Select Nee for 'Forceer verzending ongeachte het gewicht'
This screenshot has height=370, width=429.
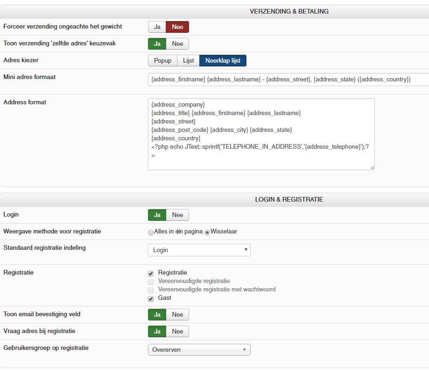[177, 27]
